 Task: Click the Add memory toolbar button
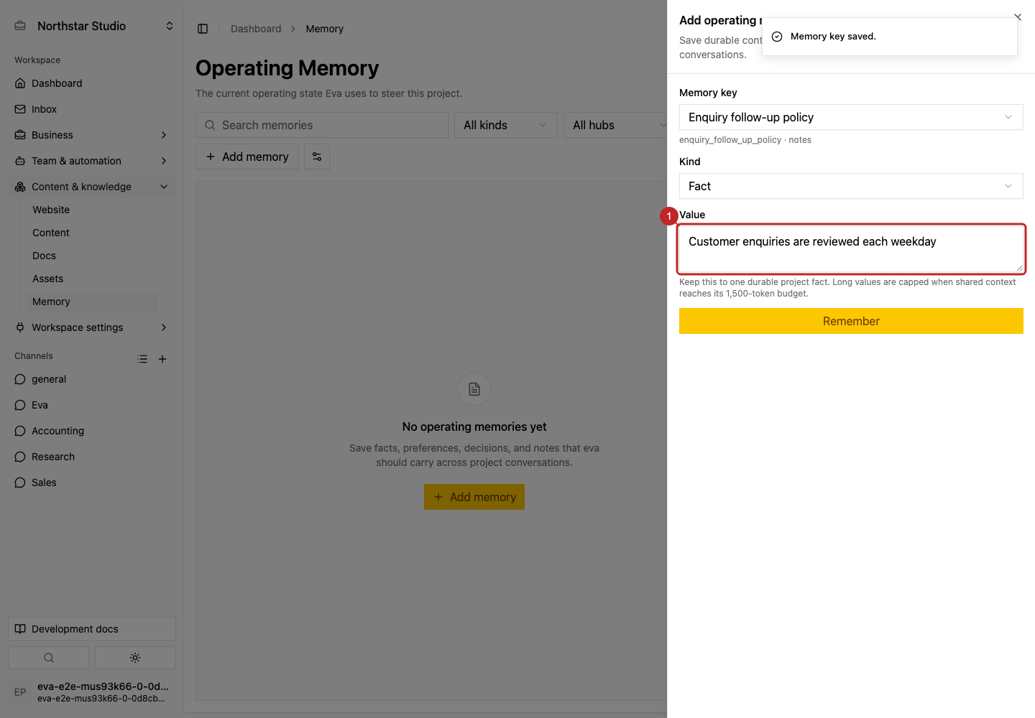(247, 157)
